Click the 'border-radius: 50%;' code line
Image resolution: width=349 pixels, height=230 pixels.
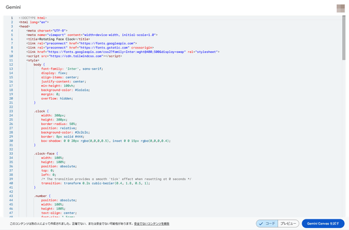click(59, 124)
